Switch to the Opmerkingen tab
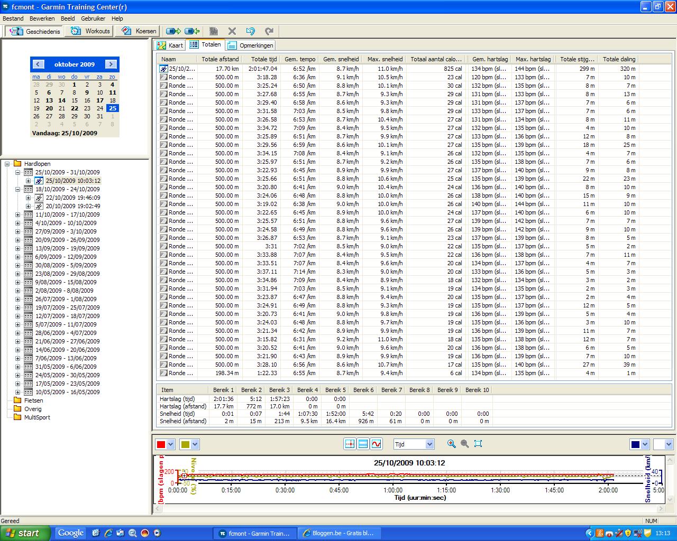The height and width of the screenshot is (541, 677). point(250,45)
